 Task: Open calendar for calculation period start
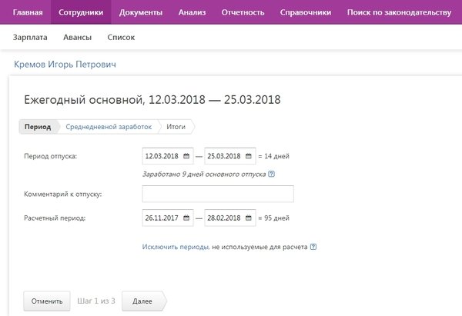[187, 218]
